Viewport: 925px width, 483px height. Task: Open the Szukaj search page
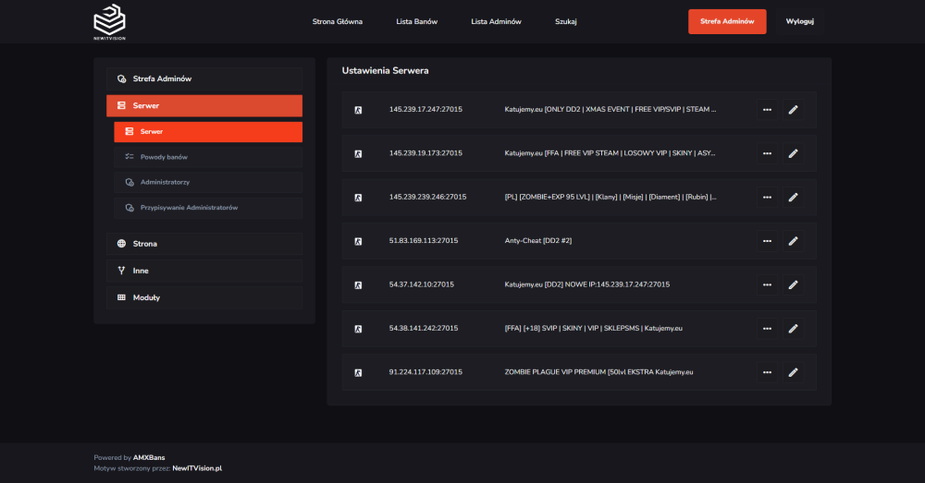click(566, 22)
